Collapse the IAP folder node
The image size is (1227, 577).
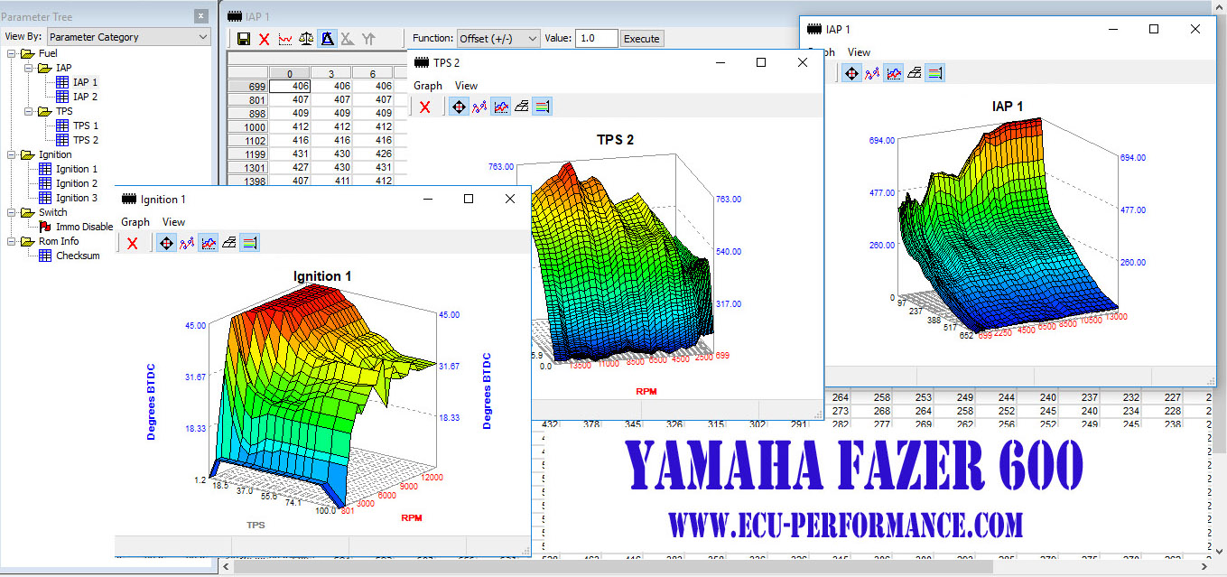tap(29, 68)
